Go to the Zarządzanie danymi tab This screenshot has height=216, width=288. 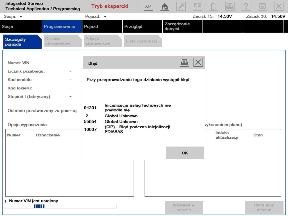pyautogui.click(x=183, y=26)
